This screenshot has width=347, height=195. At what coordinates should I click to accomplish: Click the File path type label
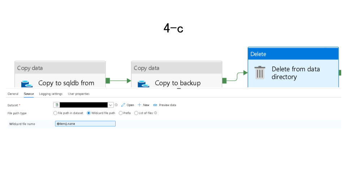(17, 113)
